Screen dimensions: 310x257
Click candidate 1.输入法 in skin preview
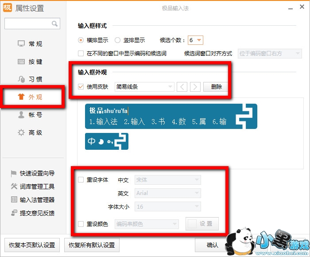103,121
